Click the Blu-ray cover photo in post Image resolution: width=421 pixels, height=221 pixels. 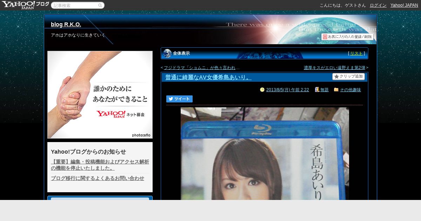[x=265, y=154]
